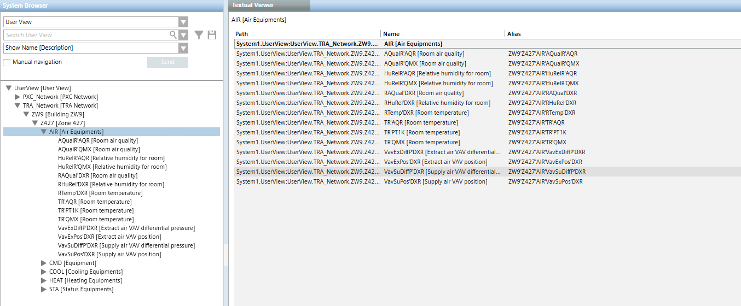Select STA [Status Equipments] tree item

pyautogui.click(x=81, y=289)
